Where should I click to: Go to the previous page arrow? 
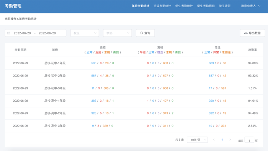[x=214, y=140]
